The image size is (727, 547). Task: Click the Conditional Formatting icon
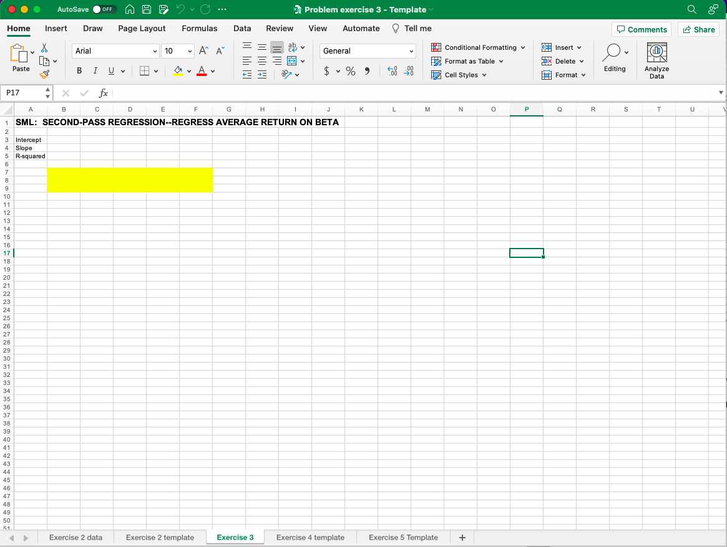click(x=436, y=47)
